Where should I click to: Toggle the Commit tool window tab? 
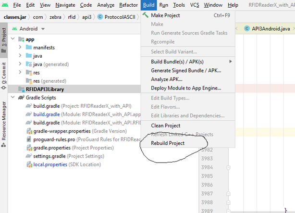(x=4, y=75)
